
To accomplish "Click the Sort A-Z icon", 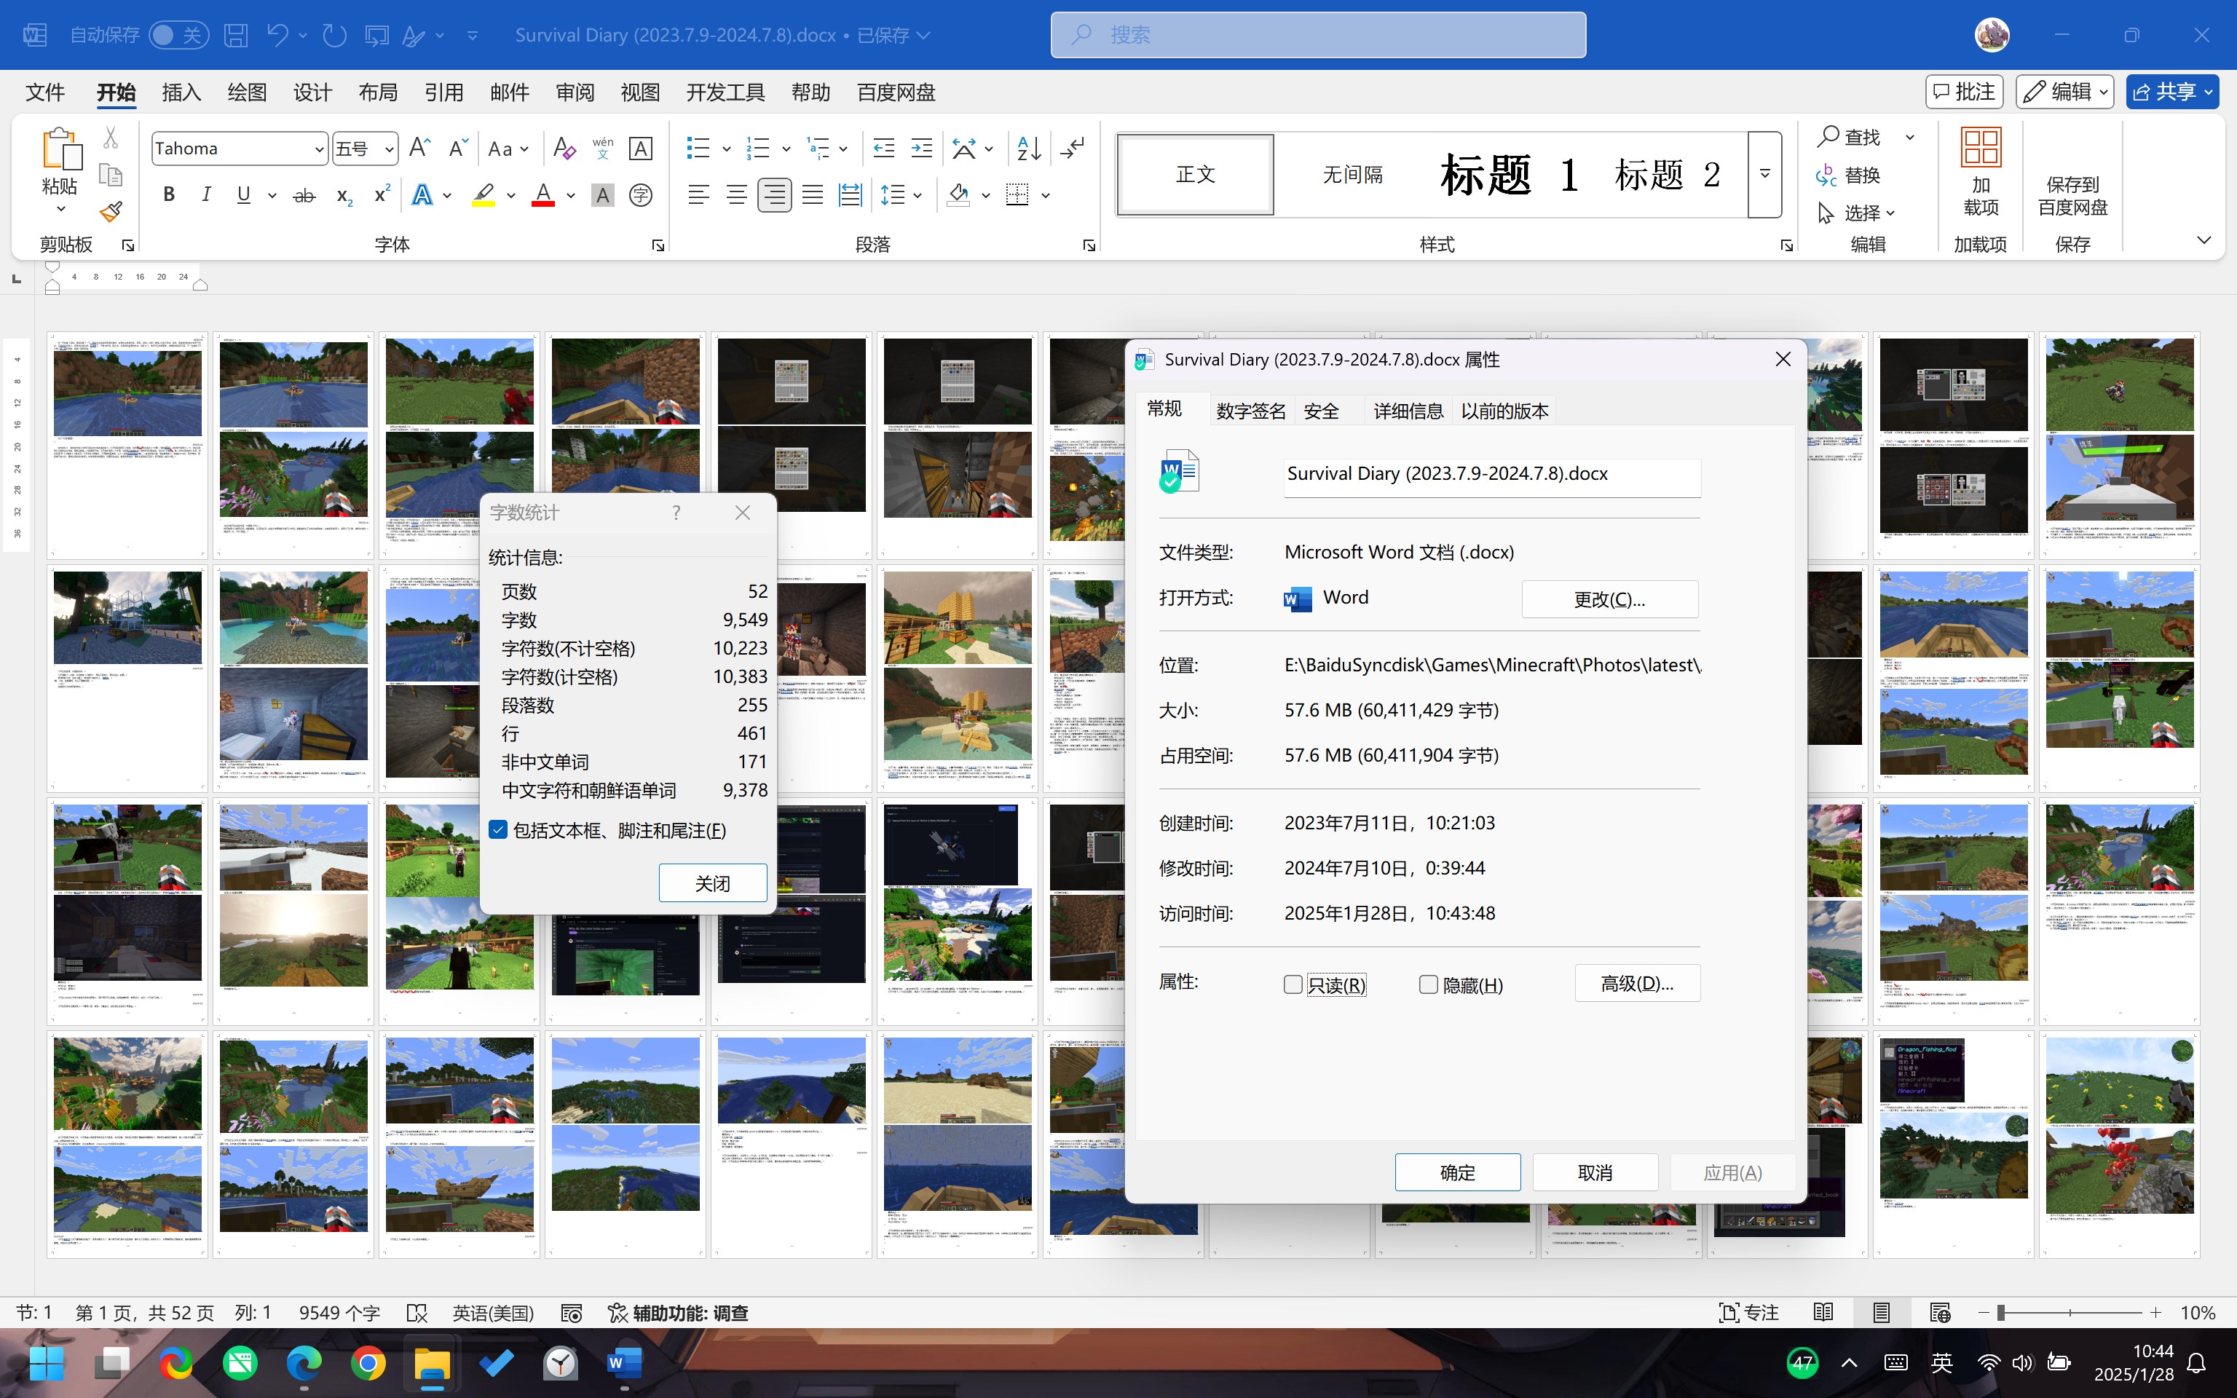I will coord(1029,148).
